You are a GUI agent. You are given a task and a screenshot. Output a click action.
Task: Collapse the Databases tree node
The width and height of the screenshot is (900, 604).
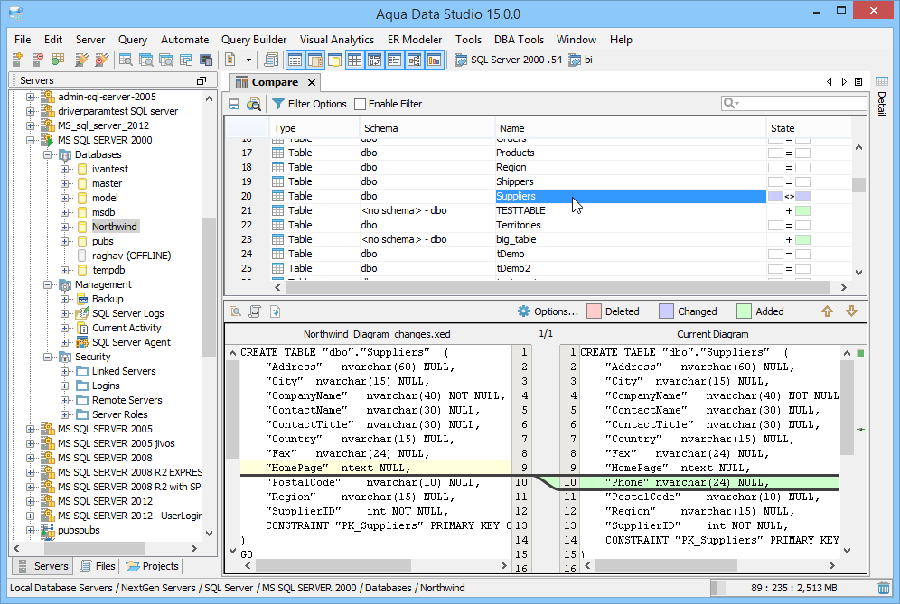(x=48, y=154)
